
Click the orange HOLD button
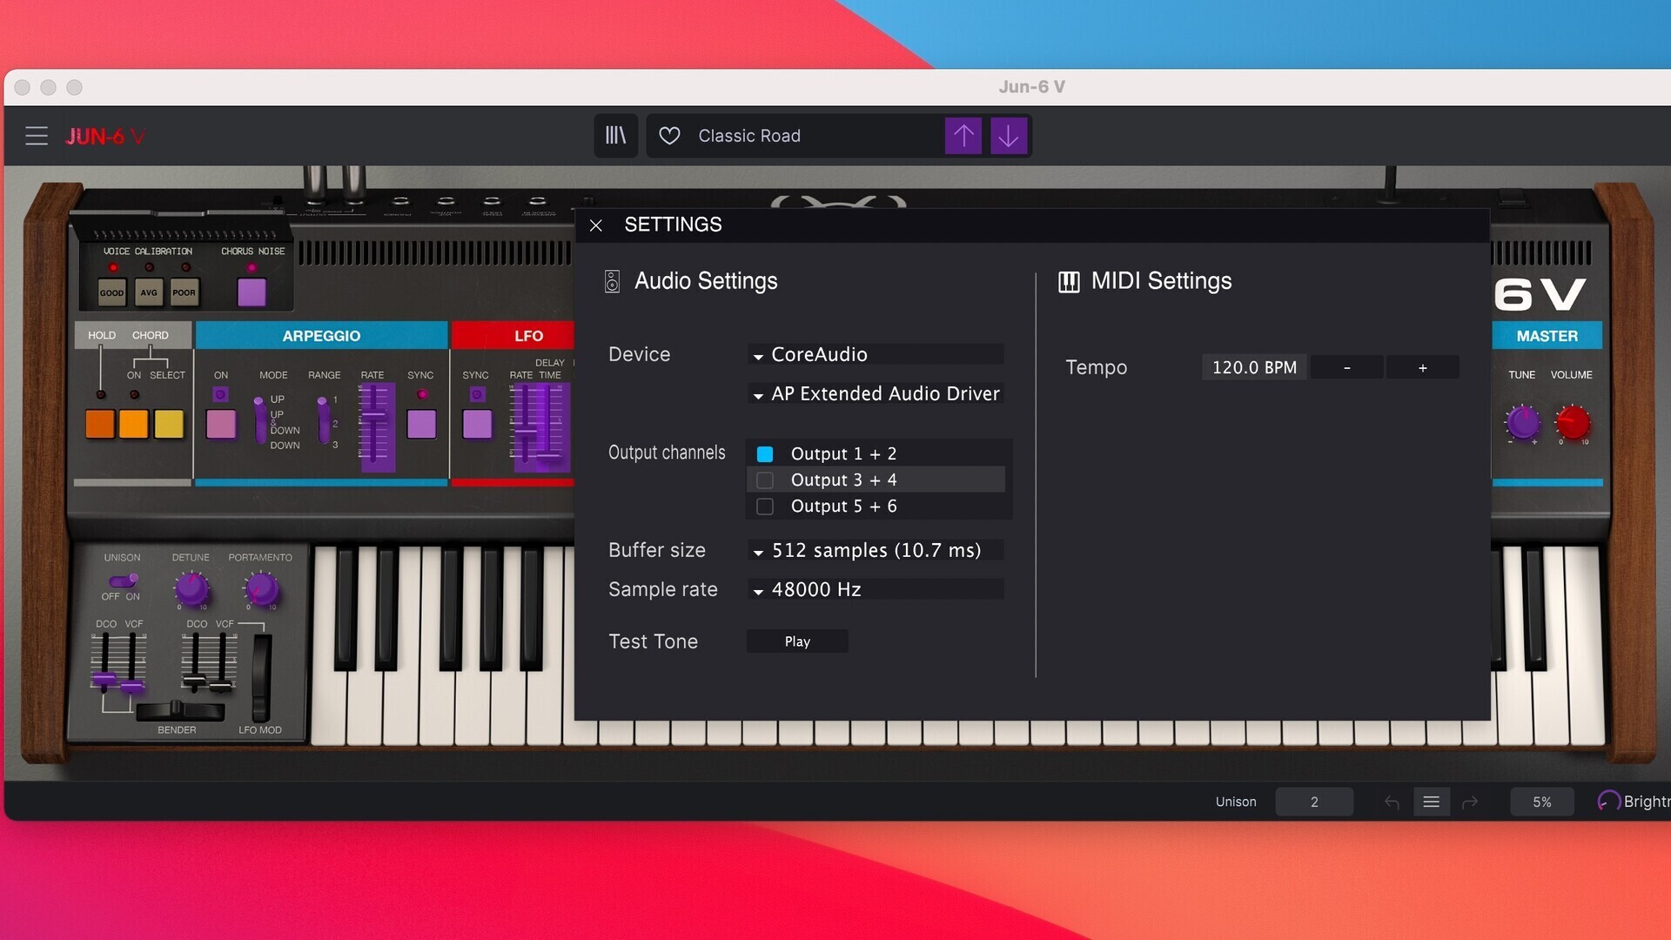pos(100,425)
